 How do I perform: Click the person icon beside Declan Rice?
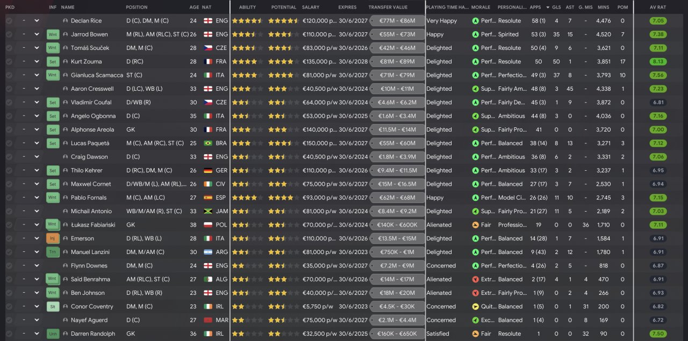66,21
